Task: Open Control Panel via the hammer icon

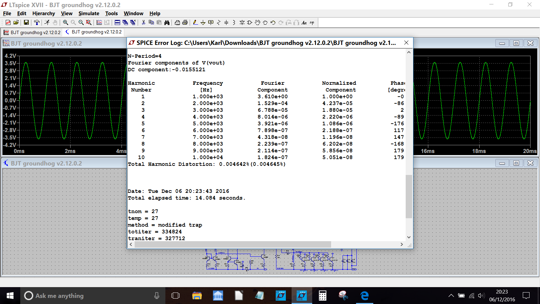Action: (x=37, y=23)
